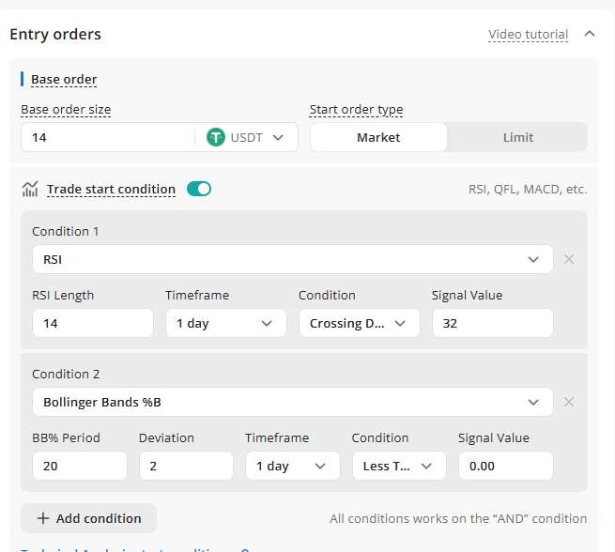
Task: Click the chart icon beside Trade start condition
Action: [30, 189]
